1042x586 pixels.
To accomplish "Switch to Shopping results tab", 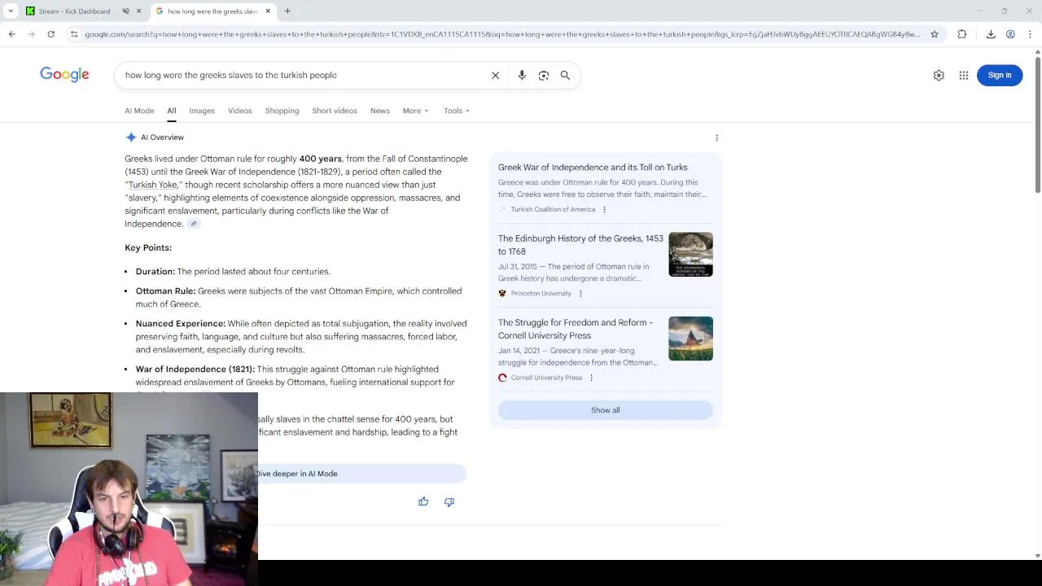I will coord(282,111).
